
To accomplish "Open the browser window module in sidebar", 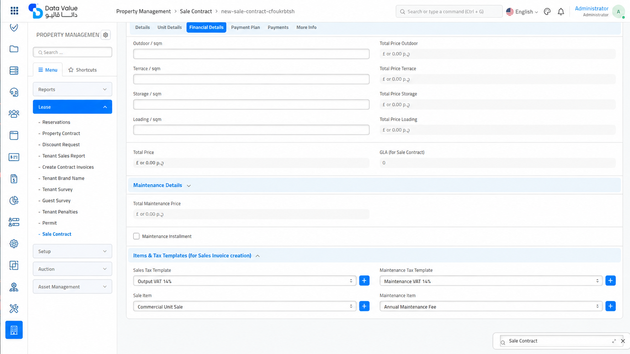I will coord(14,135).
